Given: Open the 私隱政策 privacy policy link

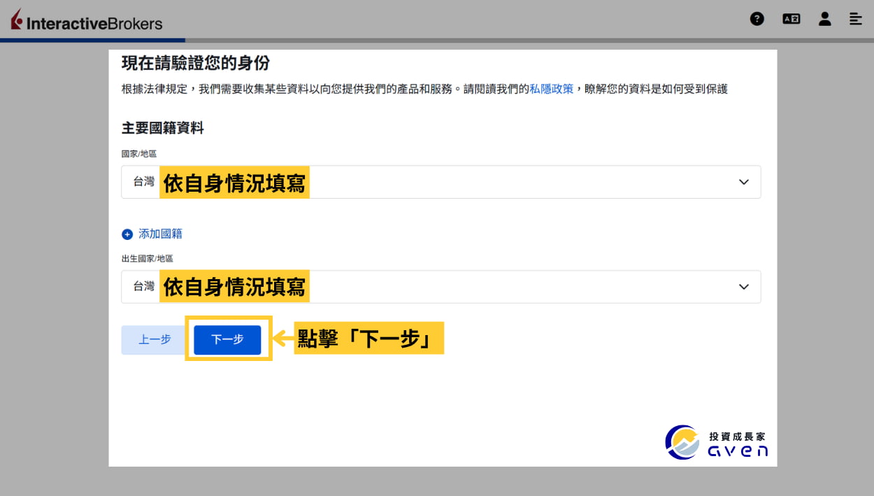Looking at the screenshot, I should click(x=551, y=89).
